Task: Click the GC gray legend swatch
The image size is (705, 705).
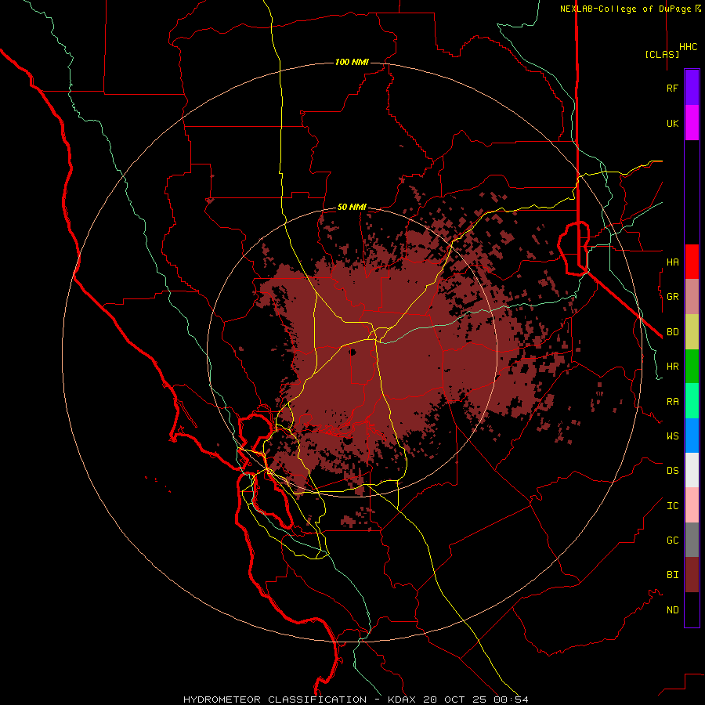Action: click(x=692, y=540)
